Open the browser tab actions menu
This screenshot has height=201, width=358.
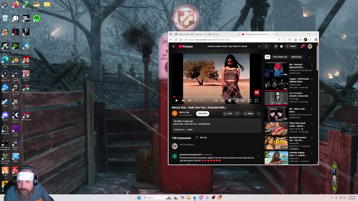coord(171,34)
